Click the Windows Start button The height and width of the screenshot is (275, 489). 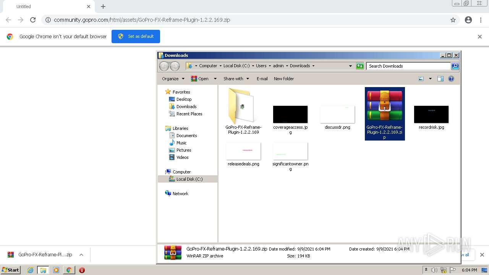tap(11, 270)
